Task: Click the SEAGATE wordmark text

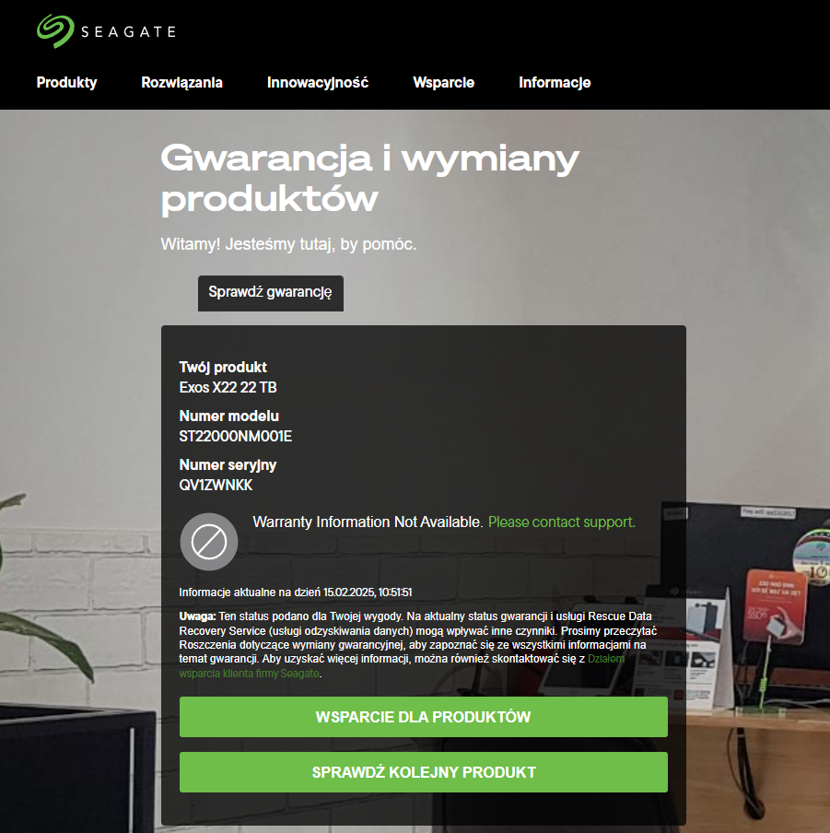Action: (128, 32)
